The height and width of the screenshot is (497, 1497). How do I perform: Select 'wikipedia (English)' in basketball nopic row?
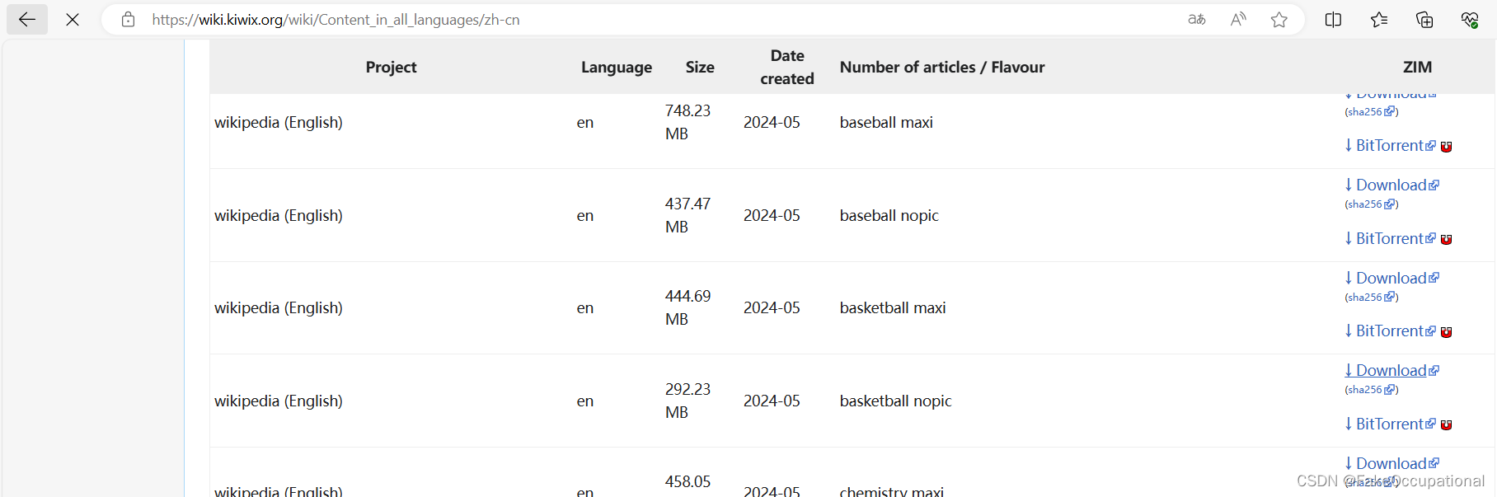coord(279,401)
